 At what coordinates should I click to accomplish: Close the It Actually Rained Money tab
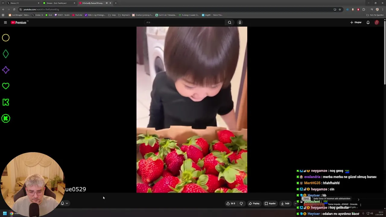[x=110, y=3]
